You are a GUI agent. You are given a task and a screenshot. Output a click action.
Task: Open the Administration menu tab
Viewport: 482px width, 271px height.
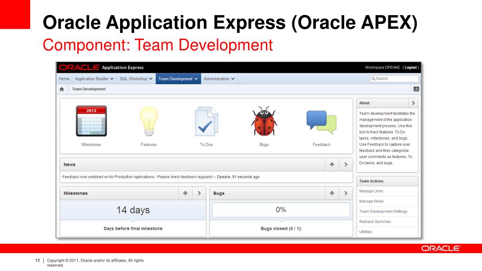tap(219, 79)
